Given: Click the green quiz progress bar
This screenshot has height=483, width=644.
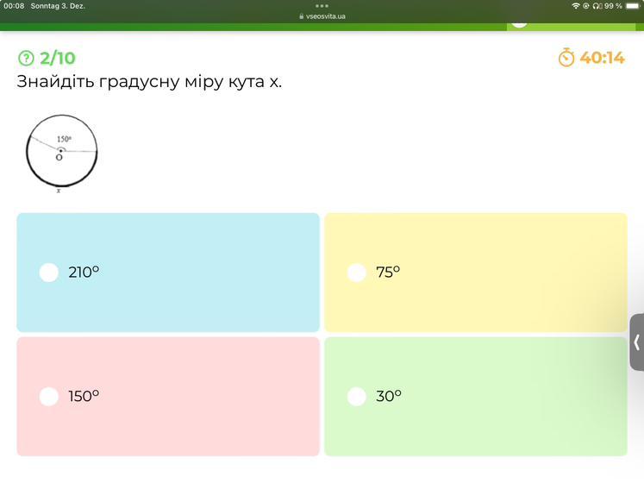Looking at the screenshot, I should 259,27.
